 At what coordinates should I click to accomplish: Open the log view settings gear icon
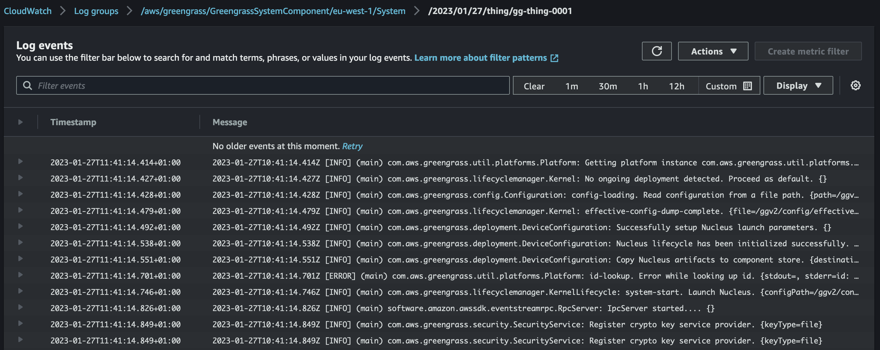[855, 85]
